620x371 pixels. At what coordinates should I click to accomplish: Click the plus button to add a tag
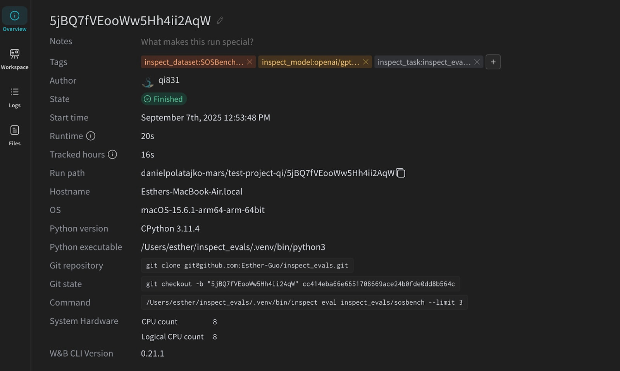tap(493, 62)
